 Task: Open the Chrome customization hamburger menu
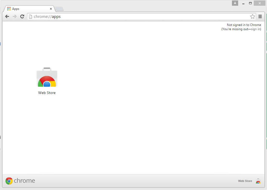tap(260, 16)
